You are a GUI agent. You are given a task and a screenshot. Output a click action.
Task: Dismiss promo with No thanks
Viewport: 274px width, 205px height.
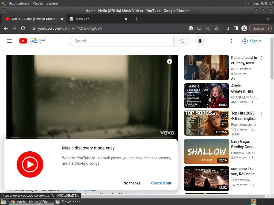tap(132, 183)
